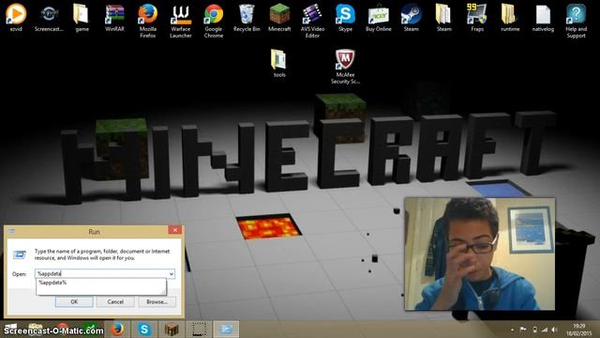The image size is (600, 338).
Task: Open Mozilla Firefox desktop shortcut
Action: (148, 21)
